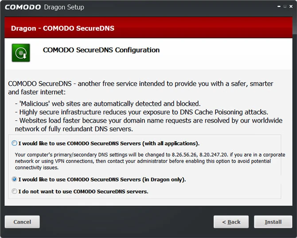Click the 'Dragon Setup' title text

click(x=64, y=7)
